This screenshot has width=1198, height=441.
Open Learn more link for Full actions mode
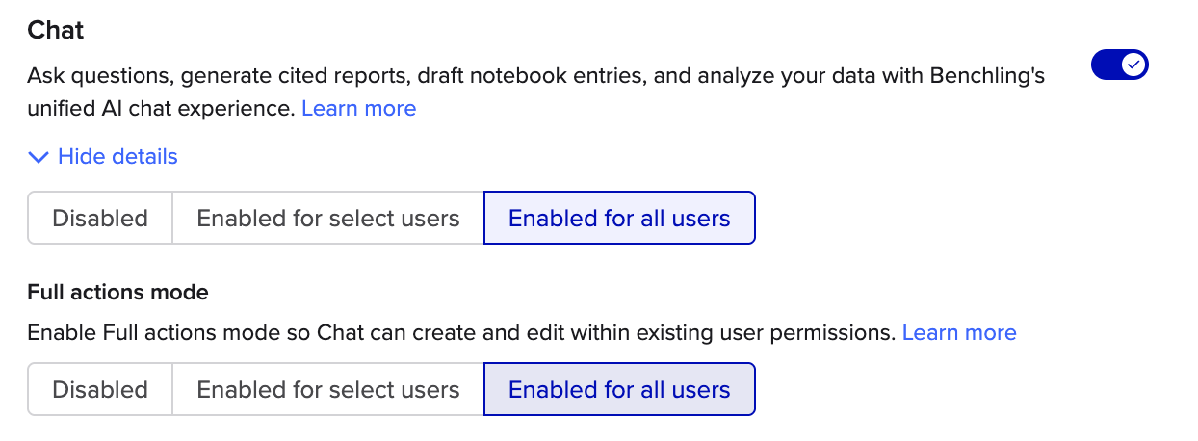point(959,332)
